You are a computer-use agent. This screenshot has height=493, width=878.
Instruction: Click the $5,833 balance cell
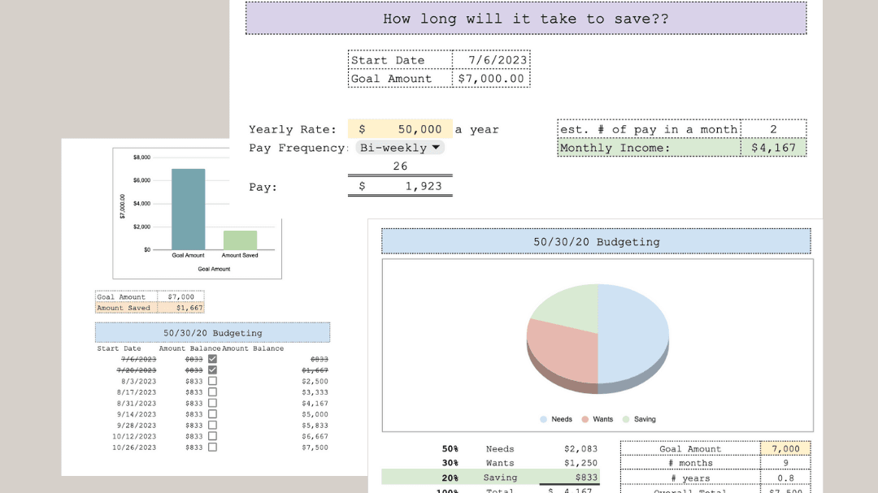pos(315,426)
